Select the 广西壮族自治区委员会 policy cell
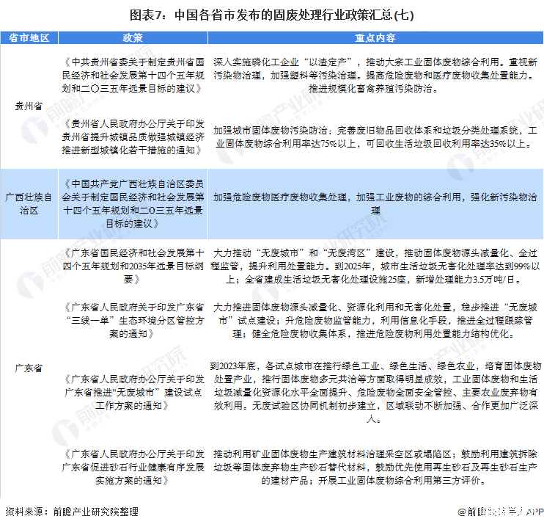544x527 pixels. [133, 203]
